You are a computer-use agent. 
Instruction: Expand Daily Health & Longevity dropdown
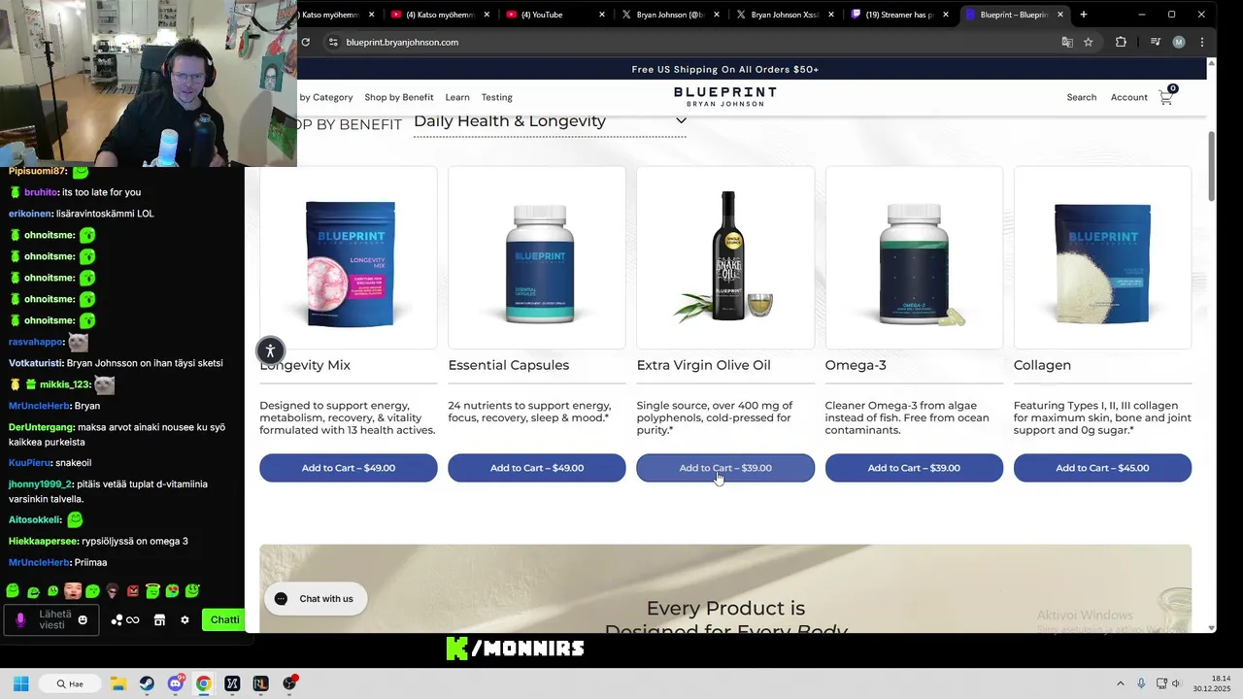550,121
